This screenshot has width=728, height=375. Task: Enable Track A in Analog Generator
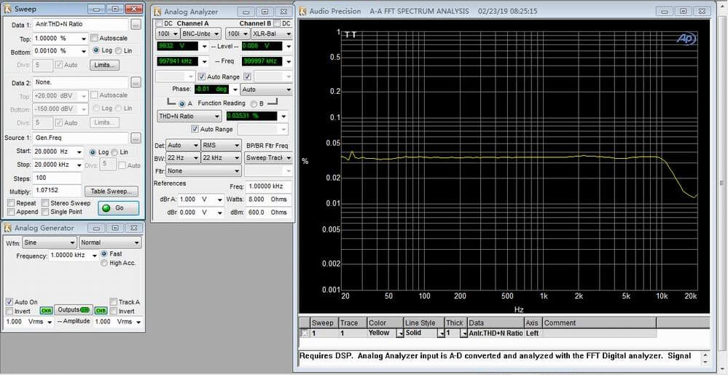coord(113,301)
